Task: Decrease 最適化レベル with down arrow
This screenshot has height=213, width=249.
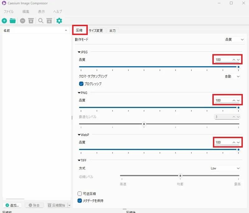Action: pos(238,117)
